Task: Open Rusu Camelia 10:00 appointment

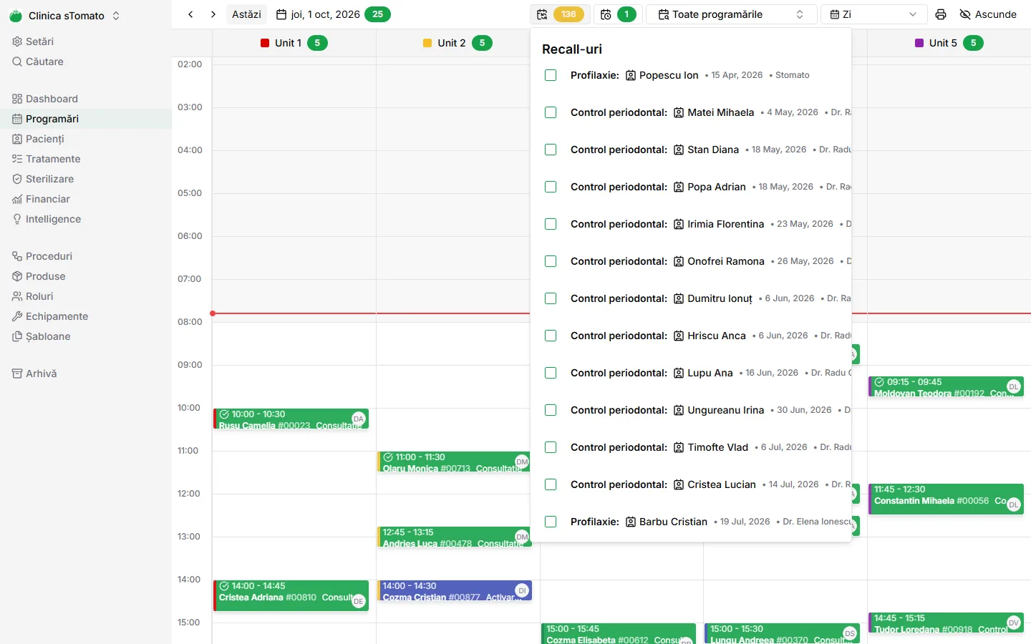Action: [291, 419]
